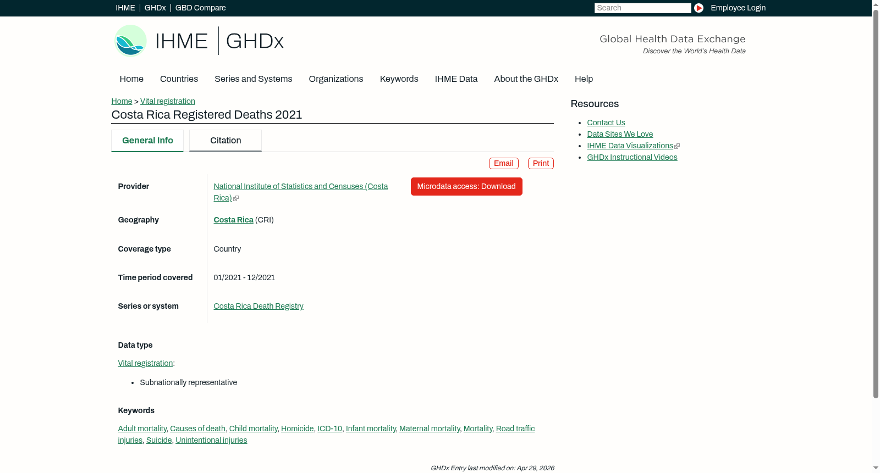Open Costa Rica Death Registry link

point(258,306)
